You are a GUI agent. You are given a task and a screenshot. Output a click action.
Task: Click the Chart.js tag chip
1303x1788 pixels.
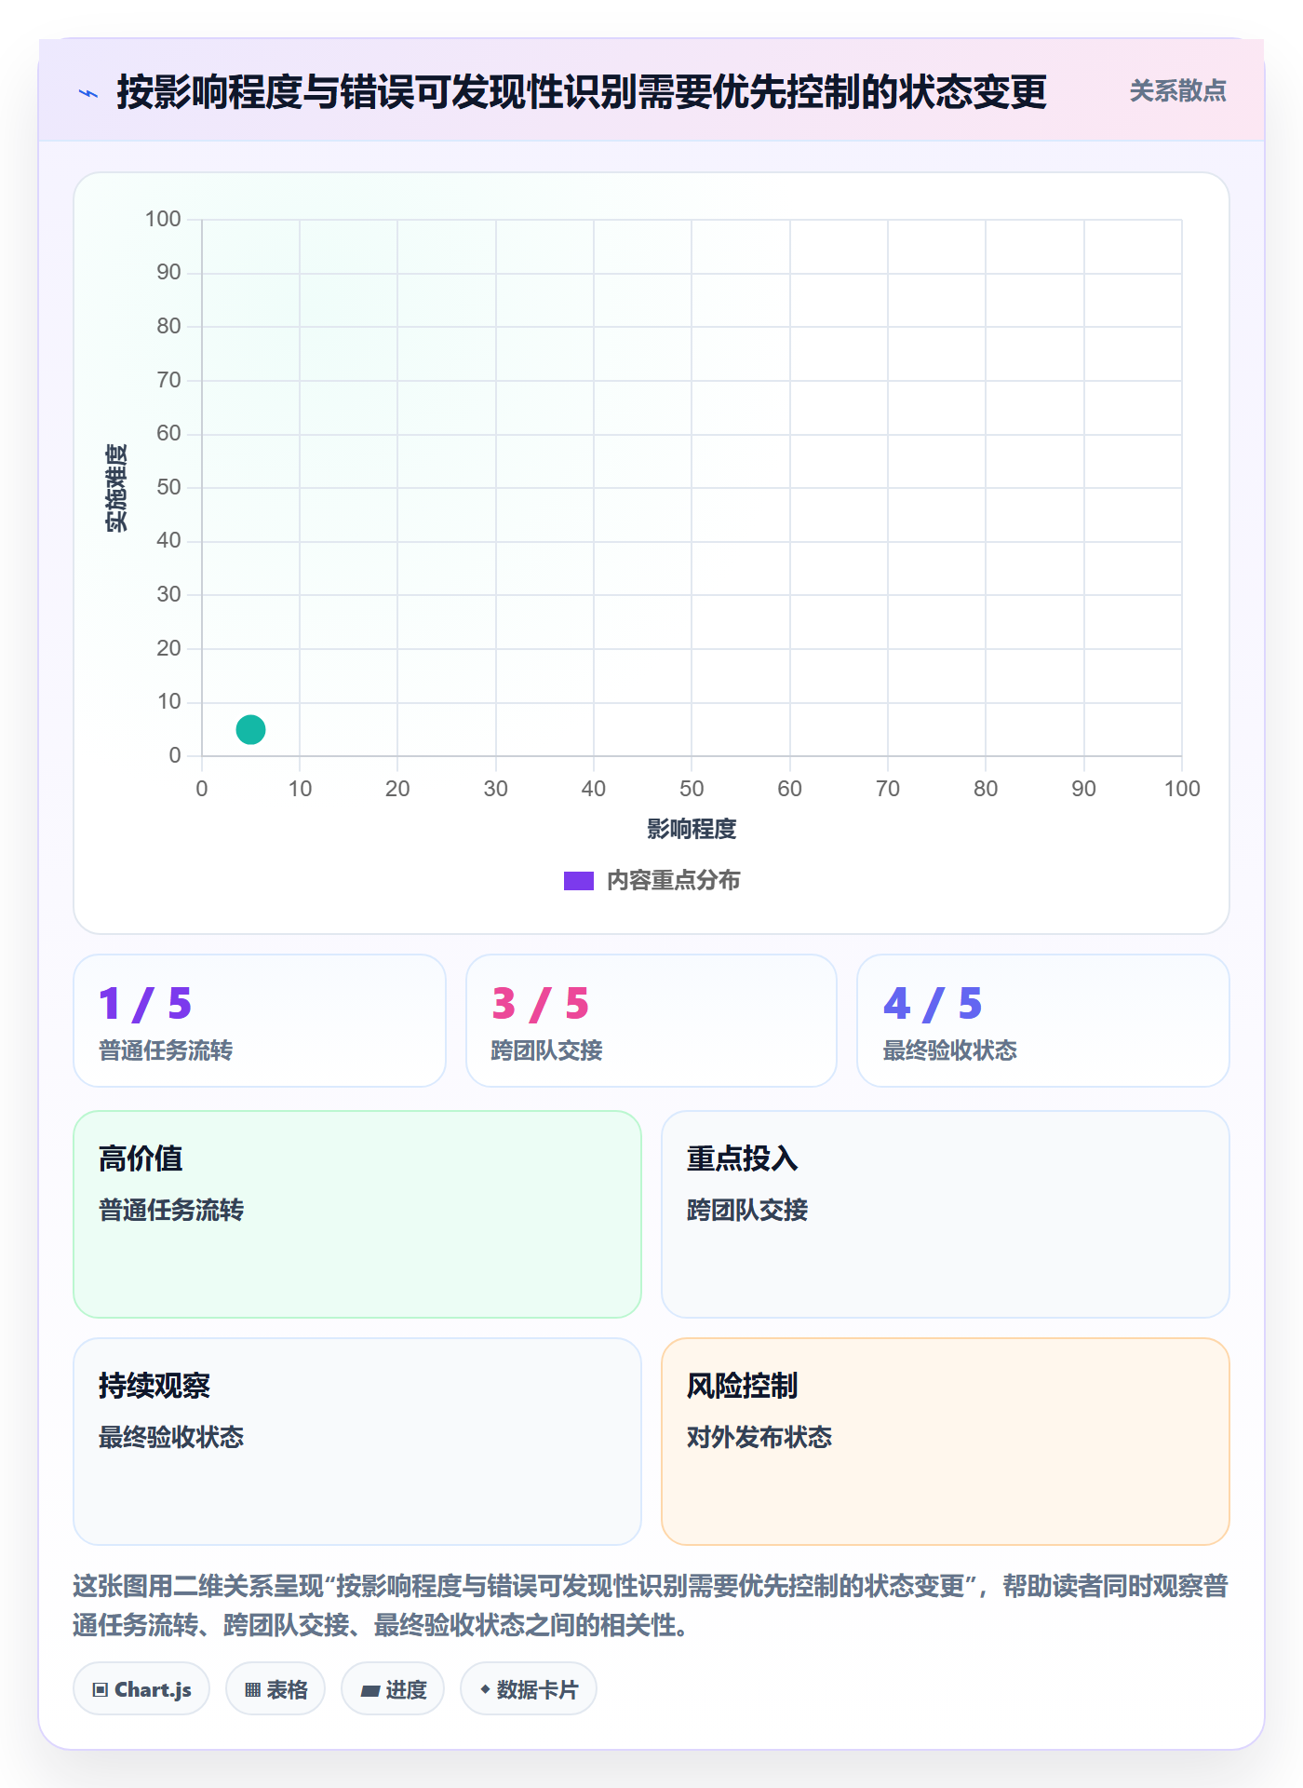[141, 1689]
